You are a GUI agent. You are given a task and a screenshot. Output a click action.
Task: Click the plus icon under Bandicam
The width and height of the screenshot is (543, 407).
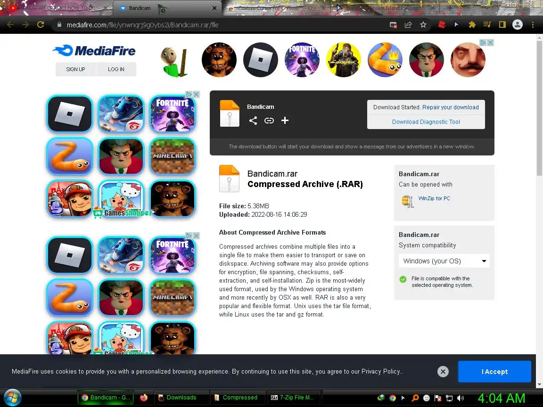[285, 121]
